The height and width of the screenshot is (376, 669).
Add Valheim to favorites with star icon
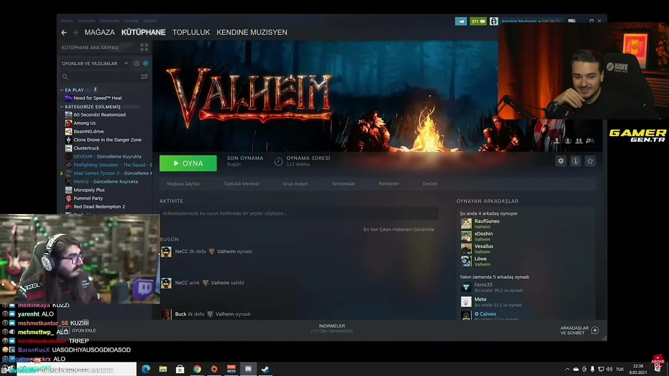(x=590, y=161)
